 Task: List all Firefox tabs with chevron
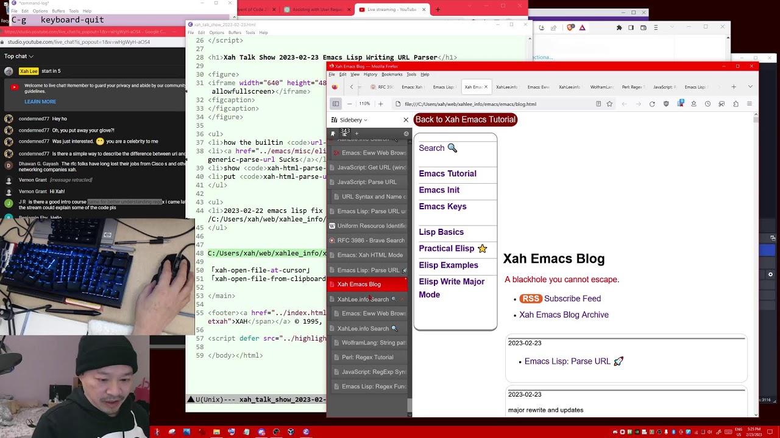750,87
